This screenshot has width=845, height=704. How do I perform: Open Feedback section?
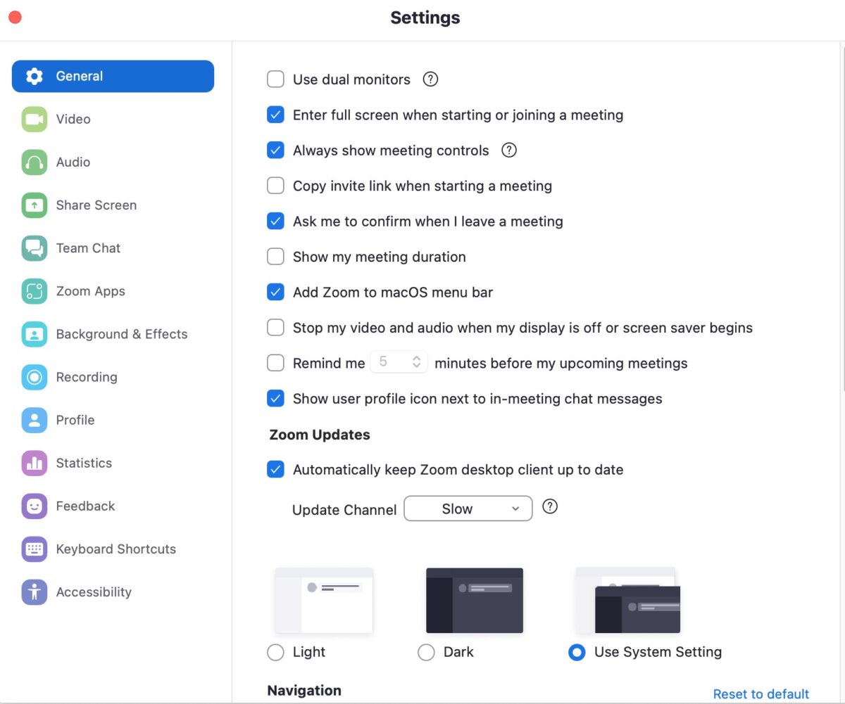[x=113, y=506]
